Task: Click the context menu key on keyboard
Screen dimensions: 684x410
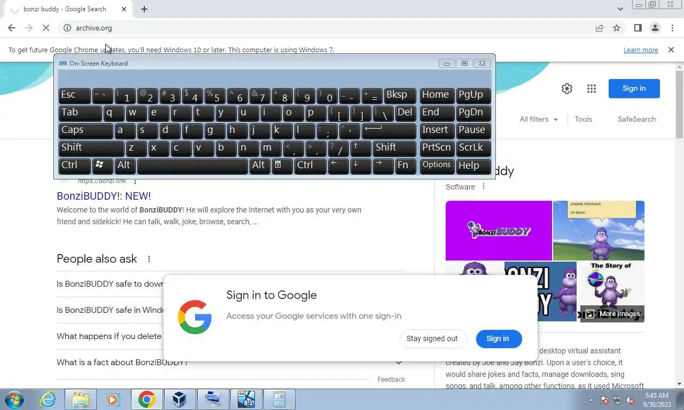Action: [x=283, y=166]
